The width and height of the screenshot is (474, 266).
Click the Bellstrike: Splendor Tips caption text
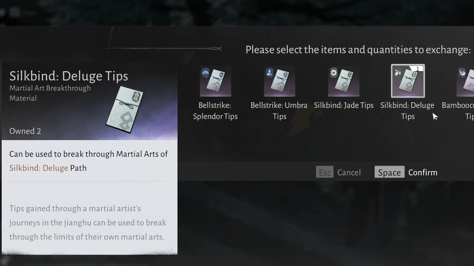pyautogui.click(x=215, y=110)
